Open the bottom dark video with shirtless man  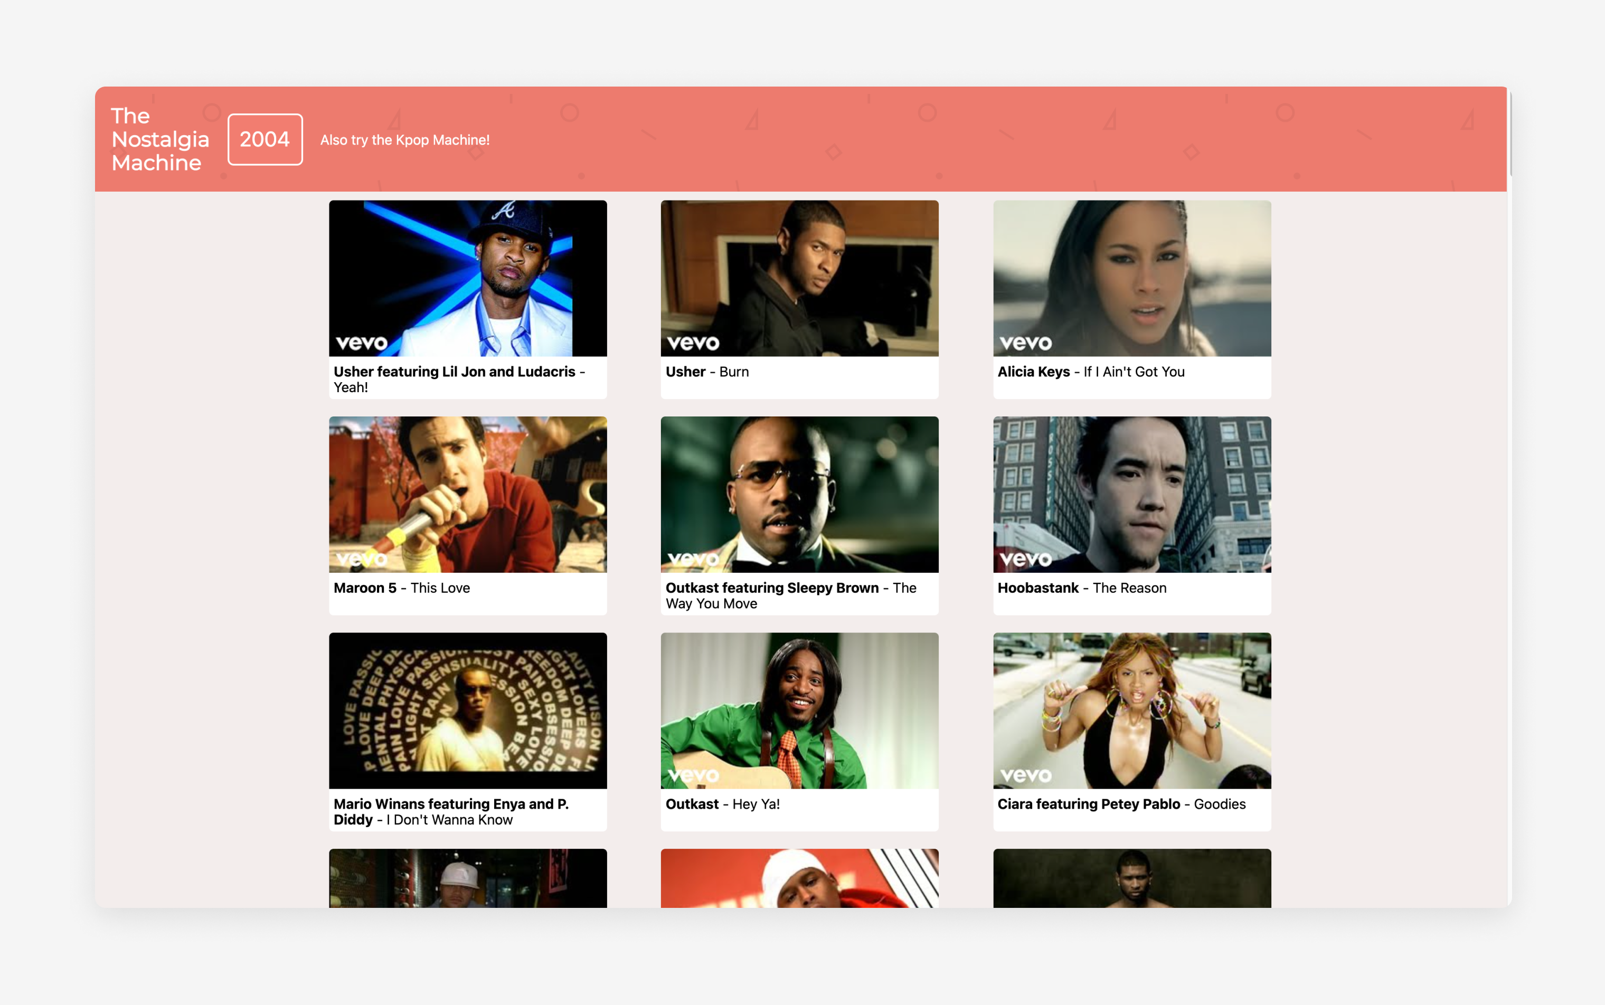[1131, 878]
